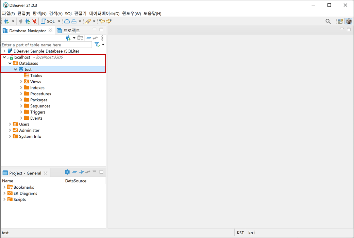Open the Database Navigator three-dot view menu

[102, 38]
